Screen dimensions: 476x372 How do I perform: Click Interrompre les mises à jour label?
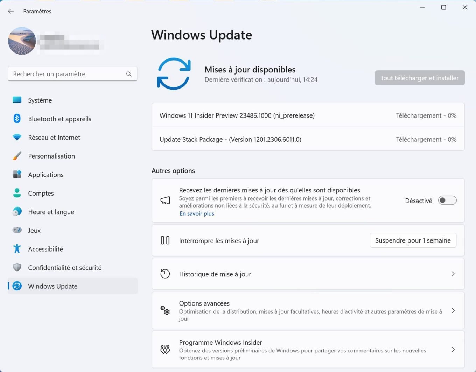[x=219, y=241]
